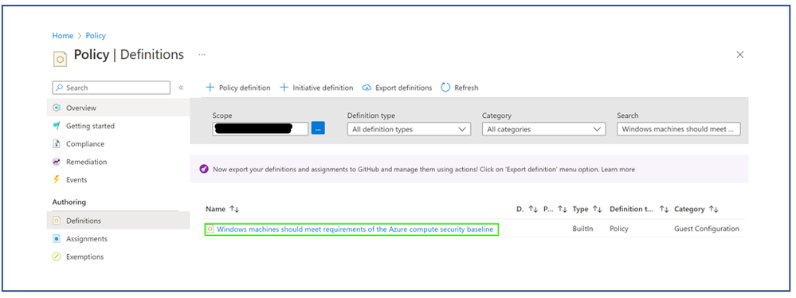The height and width of the screenshot is (298, 796).
Task: Sort by the P... column header
Action: coord(555,210)
